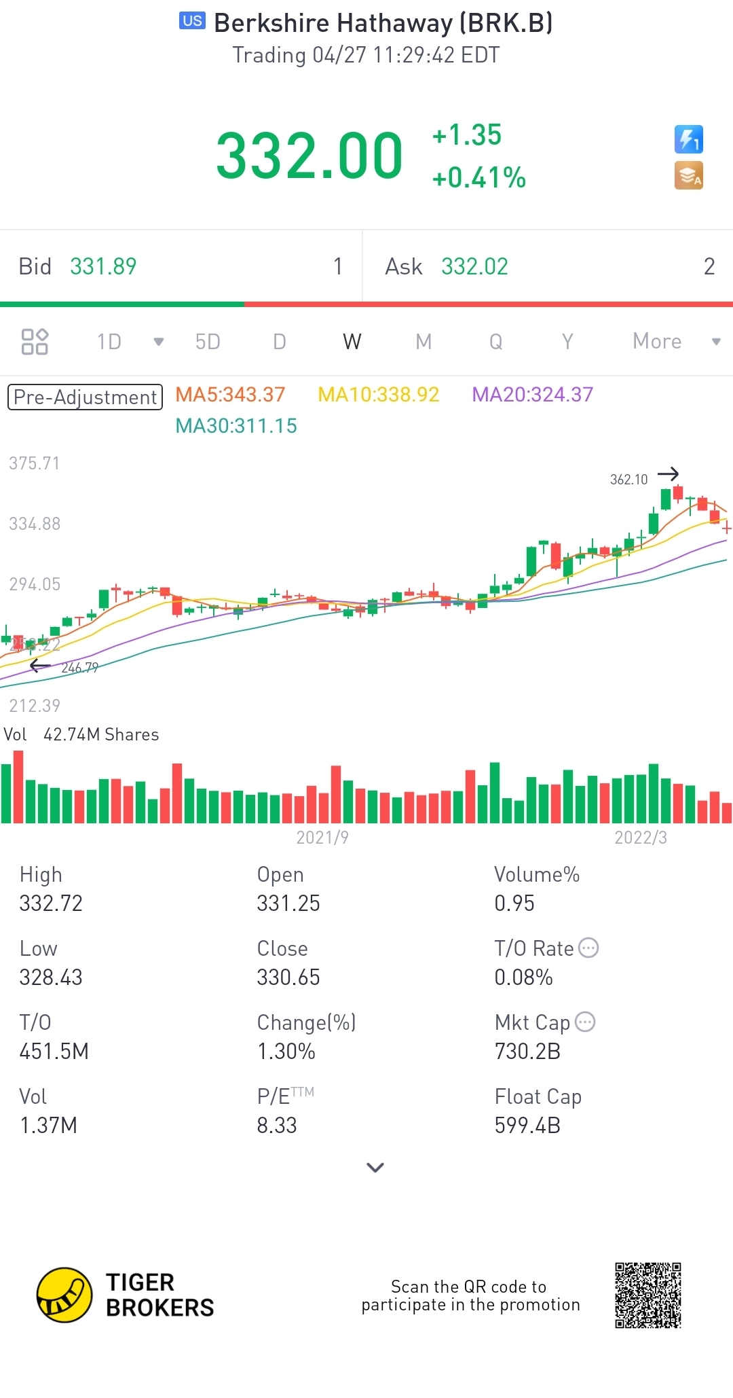The image size is (733, 1398).
Task: Tap the 246.79 low price marker
Action: tap(80, 668)
